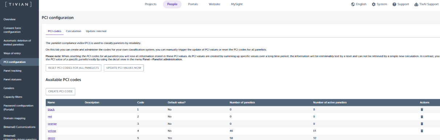
Task: Open [Internal] Customizations in sidebar
Action: (19, 127)
